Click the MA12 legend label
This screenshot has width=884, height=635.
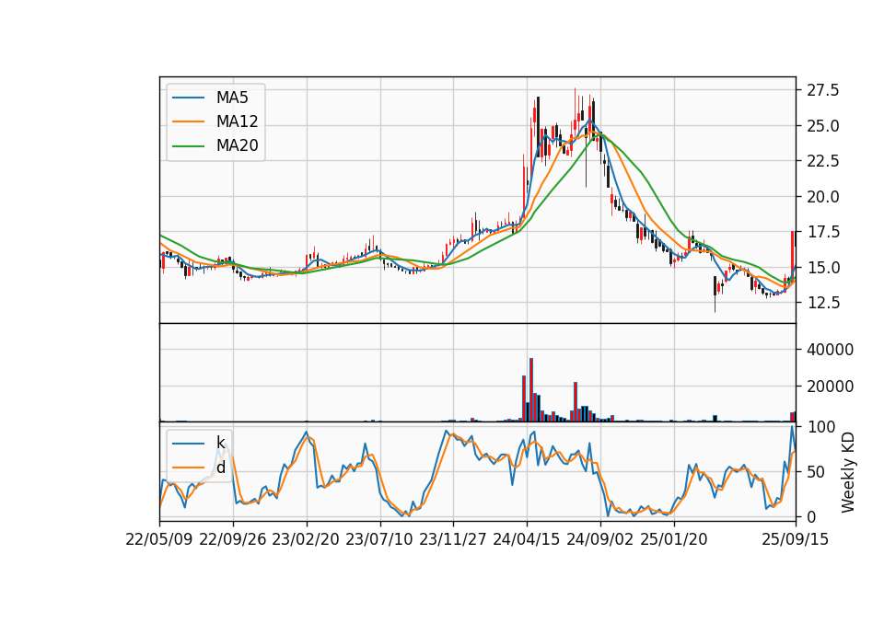(238, 121)
